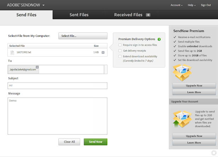Image resolution: width=218 pixels, height=157 pixels.
Task: Click Learn More under SendNow Premium
Action: (x=194, y=92)
